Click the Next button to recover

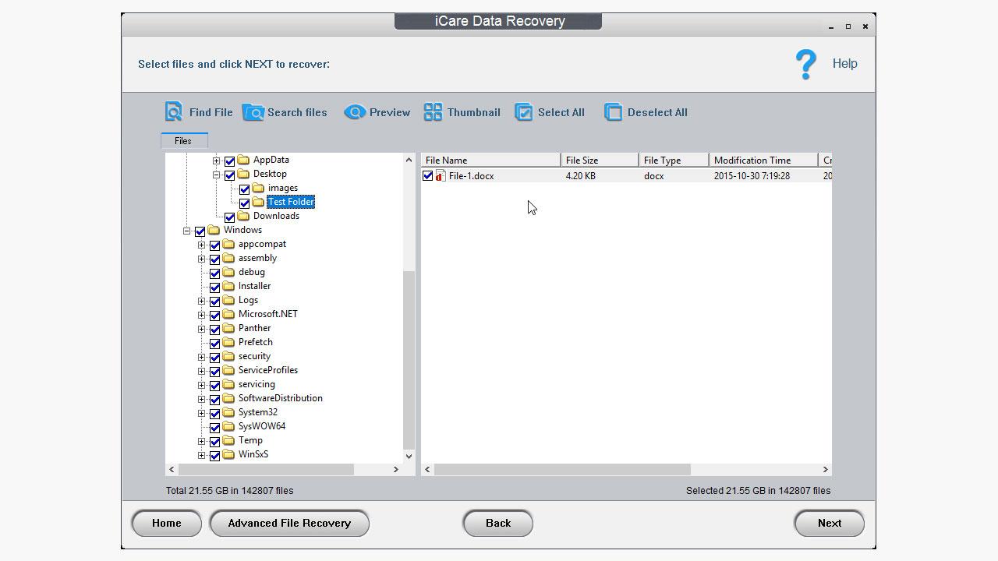coord(829,523)
